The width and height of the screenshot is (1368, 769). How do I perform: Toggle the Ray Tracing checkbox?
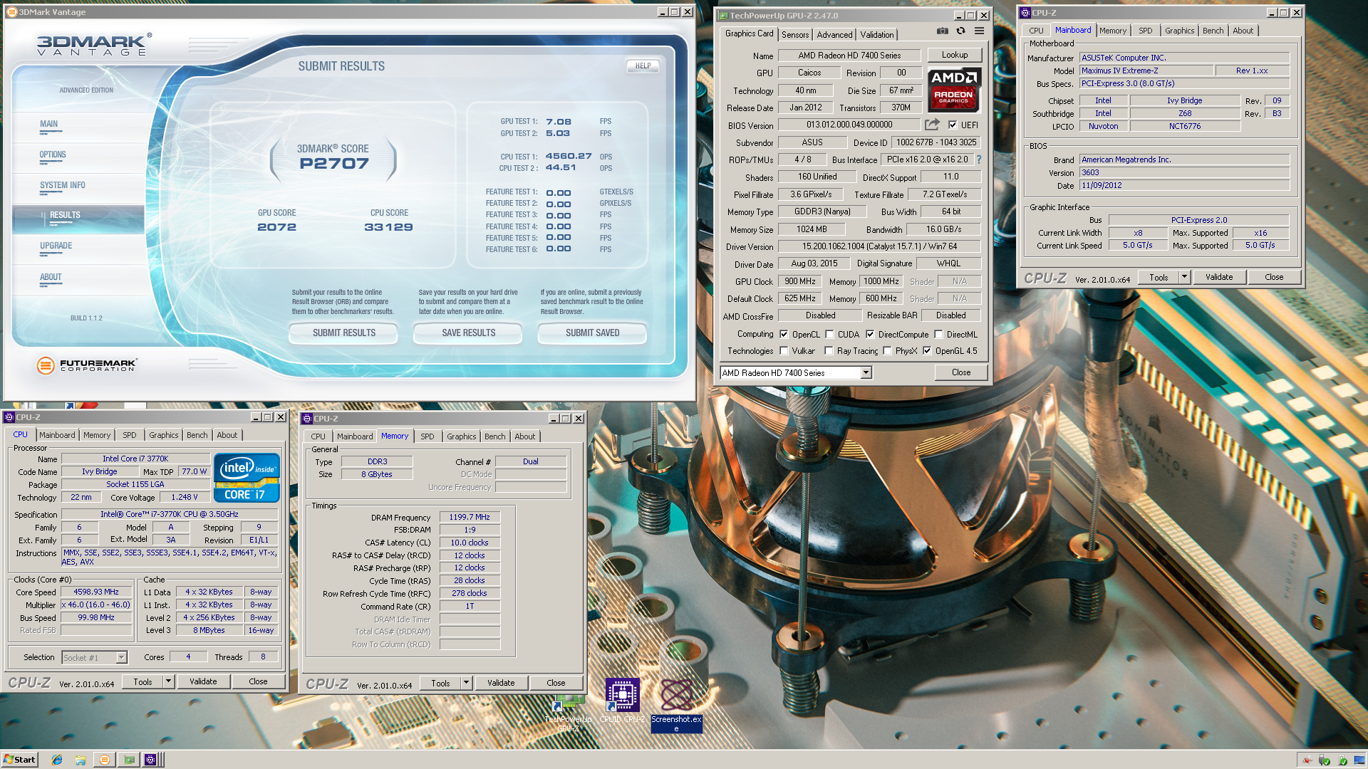[x=829, y=350]
